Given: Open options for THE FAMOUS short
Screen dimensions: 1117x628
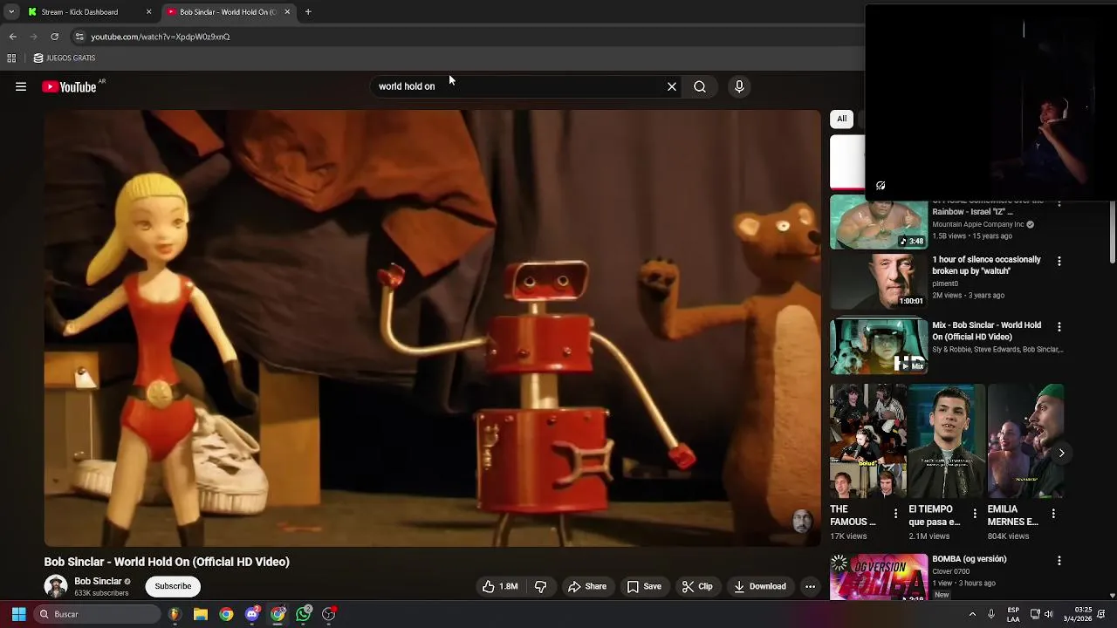Looking at the screenshot, I should pyautogui.click(x=895, y=515).
